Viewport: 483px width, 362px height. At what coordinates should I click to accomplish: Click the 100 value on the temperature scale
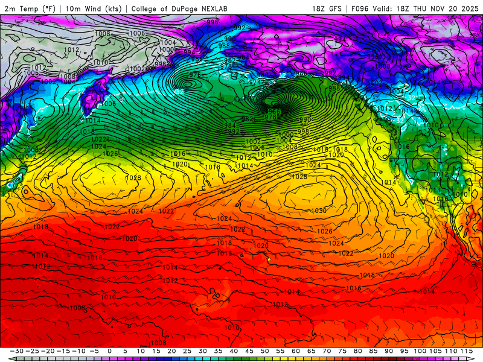tap(420, 351)
